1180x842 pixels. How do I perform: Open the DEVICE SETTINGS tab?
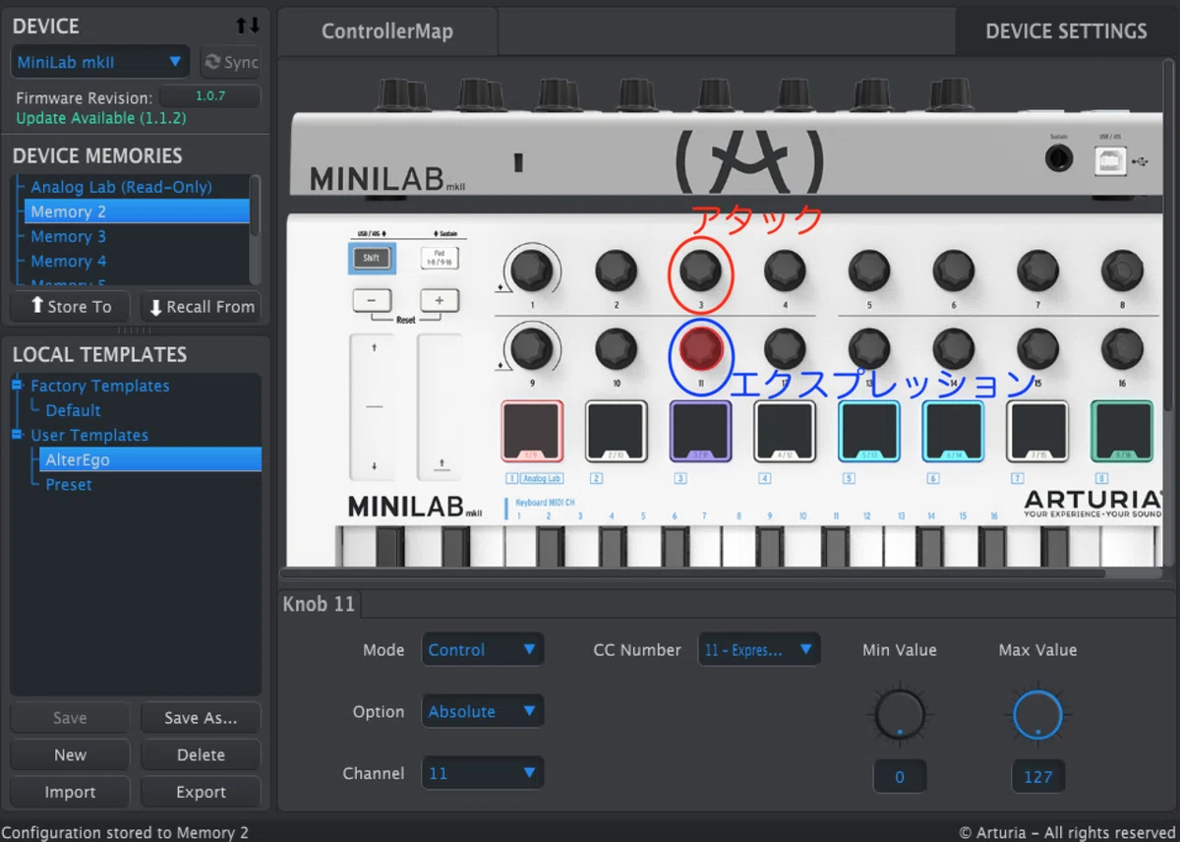pyautogui.click(x=1066, y=31)
